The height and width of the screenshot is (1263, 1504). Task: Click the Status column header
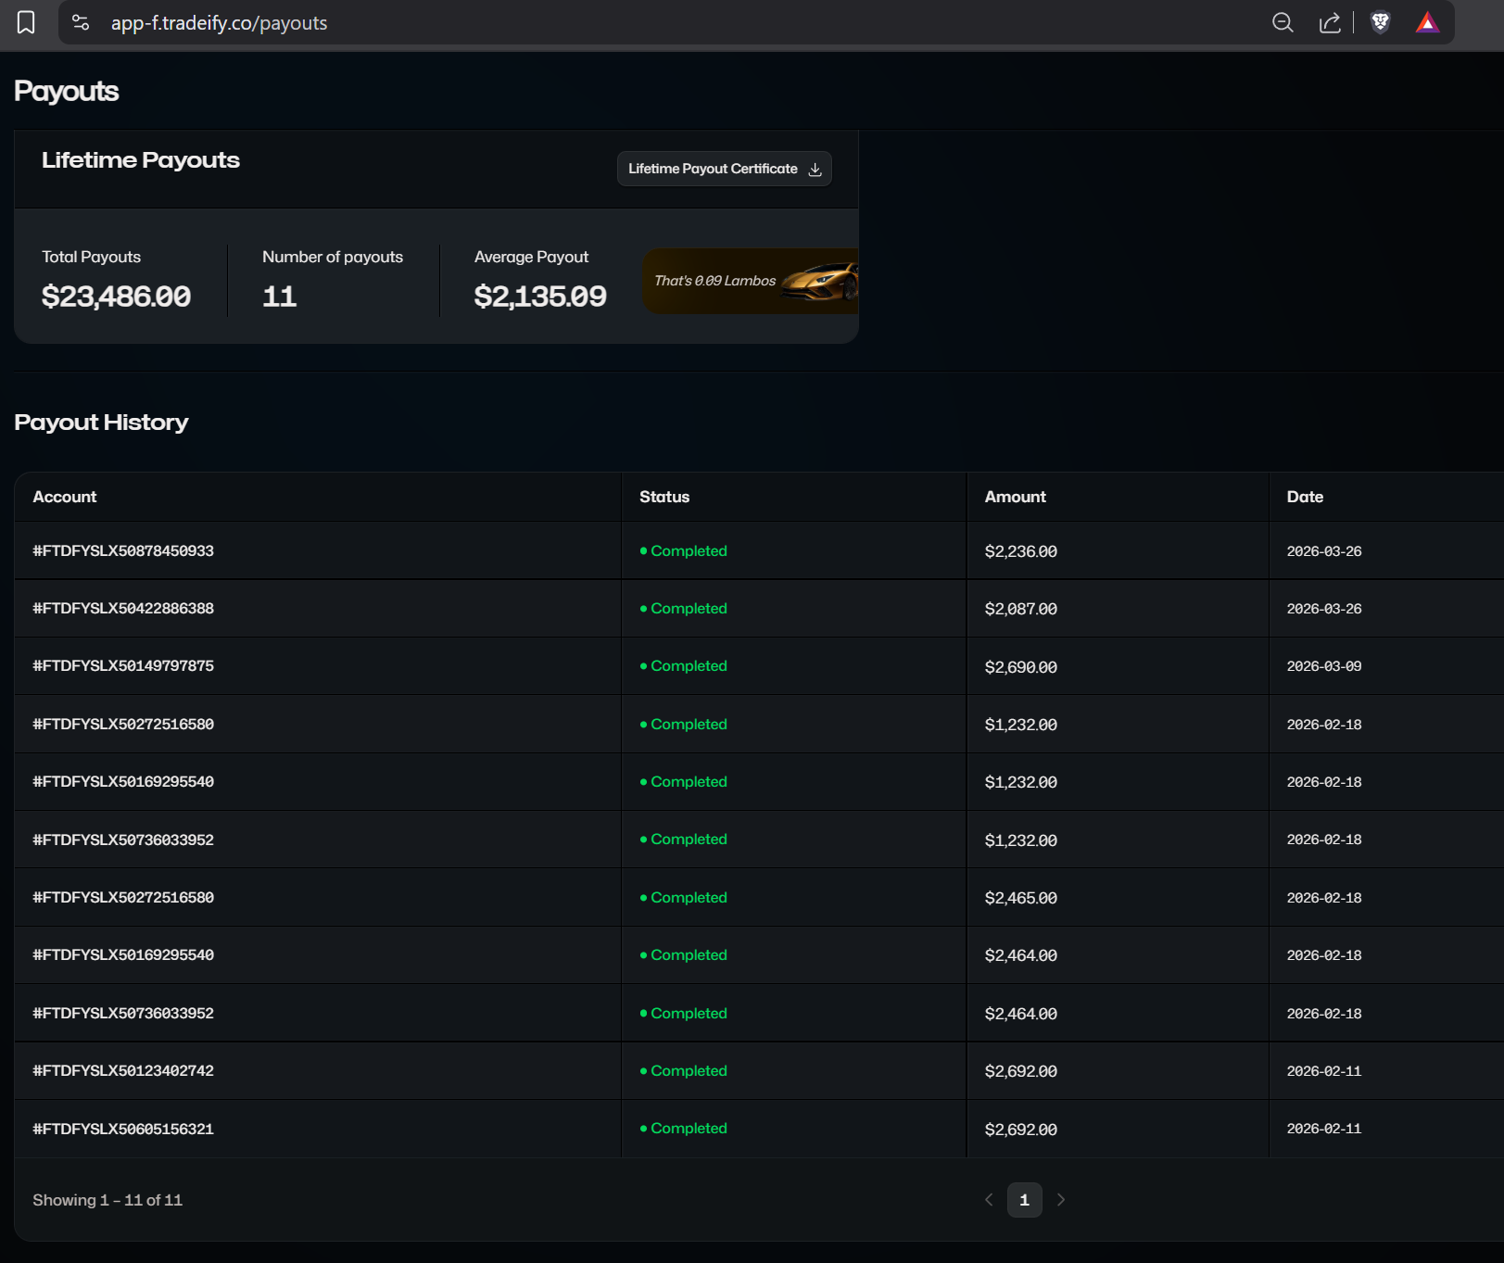tap(664, 497)
